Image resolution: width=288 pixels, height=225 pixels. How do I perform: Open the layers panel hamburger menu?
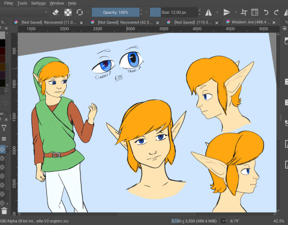(4, 139)
